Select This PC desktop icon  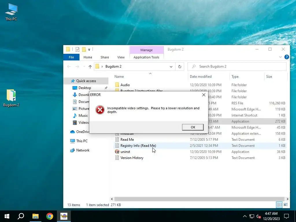pos(11,12)
